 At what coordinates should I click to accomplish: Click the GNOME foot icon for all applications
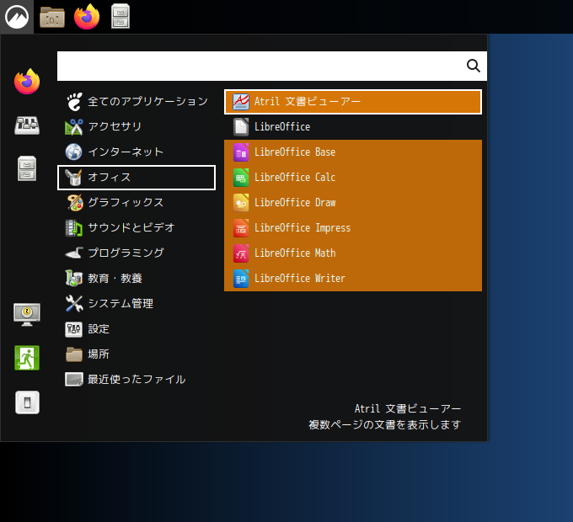point(74,102)
